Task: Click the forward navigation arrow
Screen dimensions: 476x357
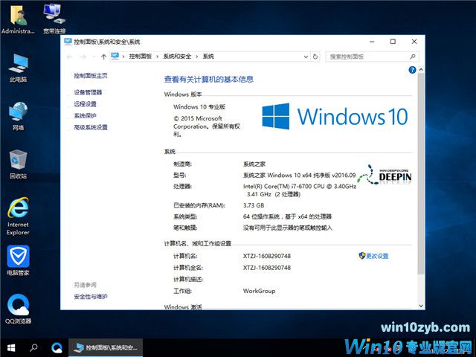Action: (x=83, y=57)
